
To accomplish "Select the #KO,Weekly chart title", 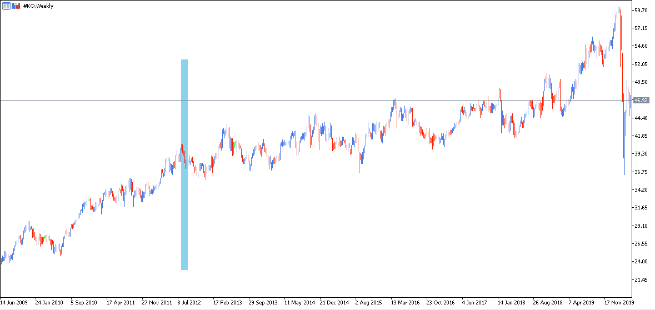I will (38, 6).
